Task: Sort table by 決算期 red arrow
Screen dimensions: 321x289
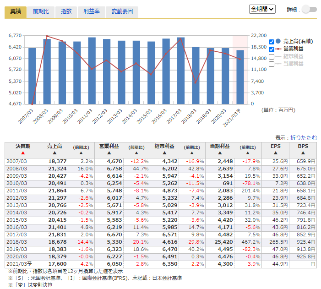Action: pos(23,153)
